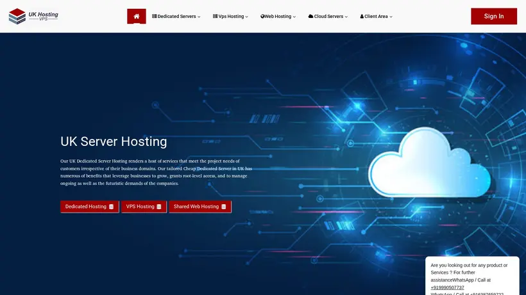This screenshot has width=526, height=295.
Task: Expand the Client Area dropdown chevron
Action: click(391, 17)
